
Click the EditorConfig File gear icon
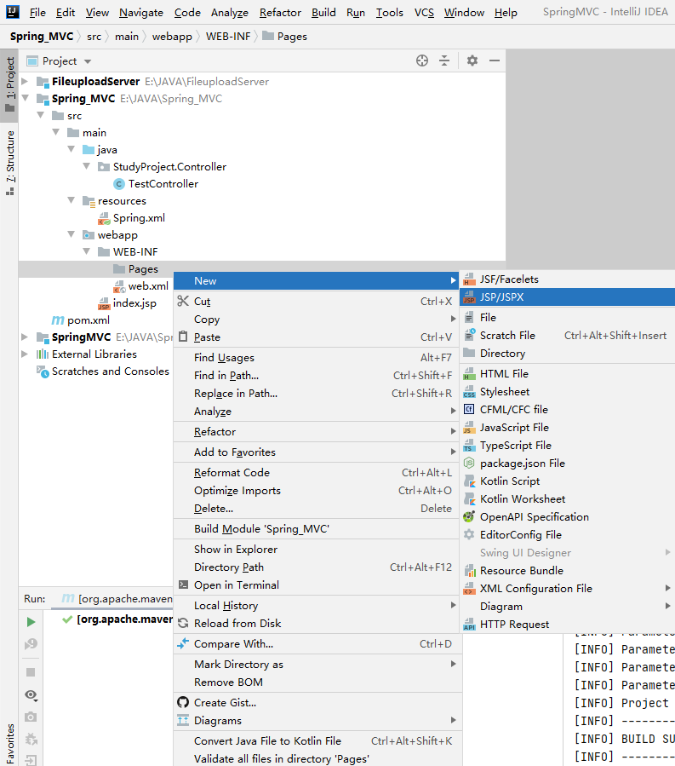469,534
